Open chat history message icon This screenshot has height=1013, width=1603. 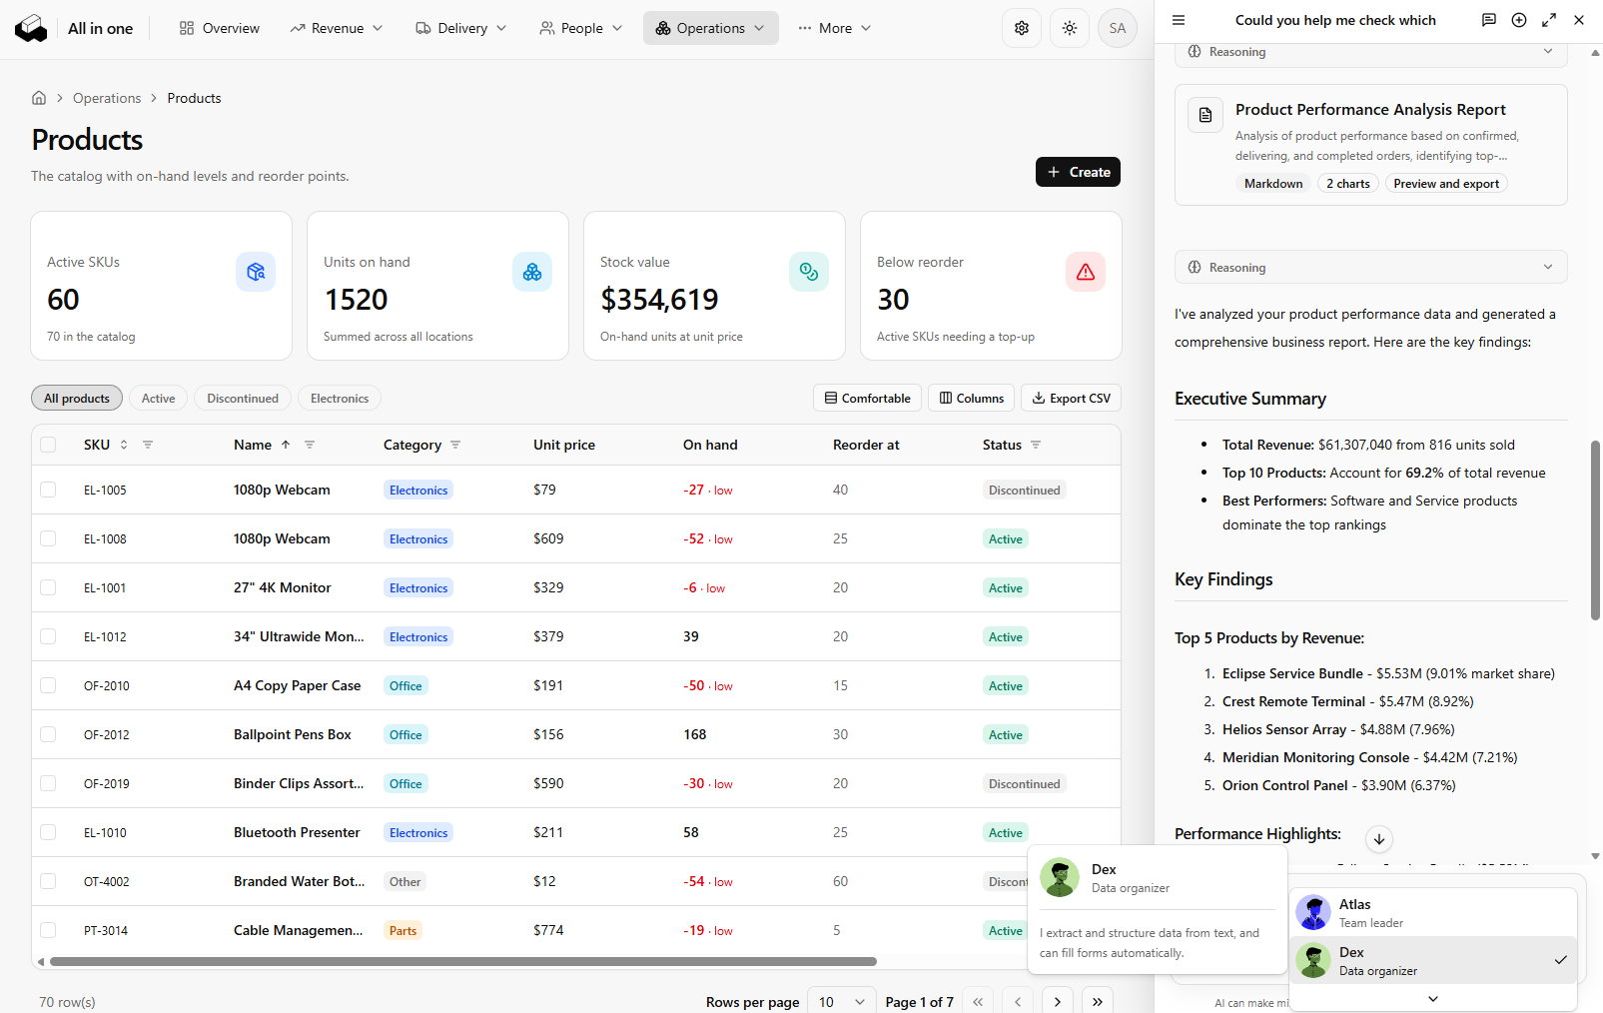click(1489, 20)
